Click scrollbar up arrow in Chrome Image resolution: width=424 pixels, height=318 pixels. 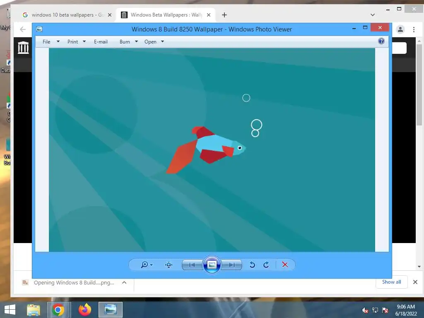419,41
